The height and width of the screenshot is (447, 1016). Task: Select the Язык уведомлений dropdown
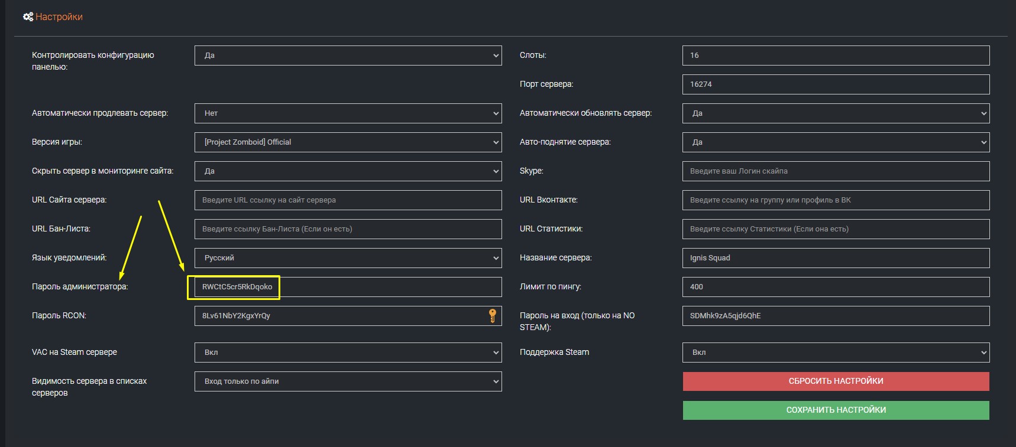348,258
